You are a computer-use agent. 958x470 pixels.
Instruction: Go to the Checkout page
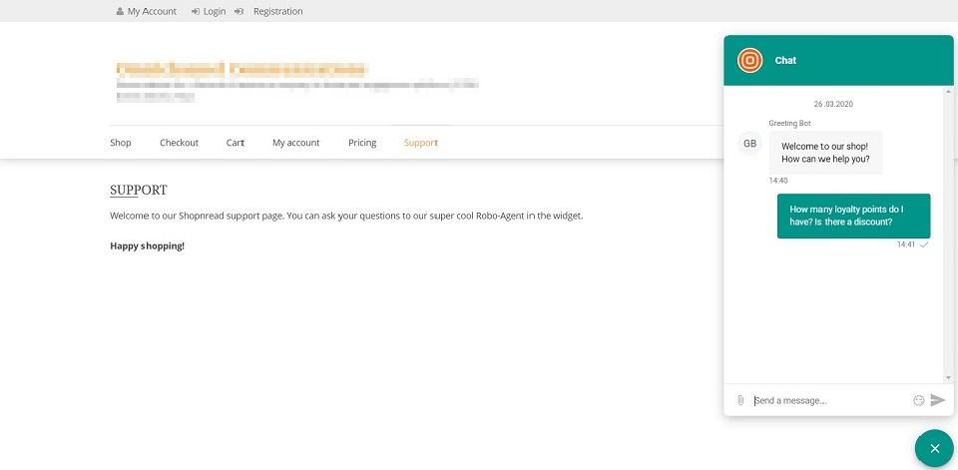(x=179, y=143)
